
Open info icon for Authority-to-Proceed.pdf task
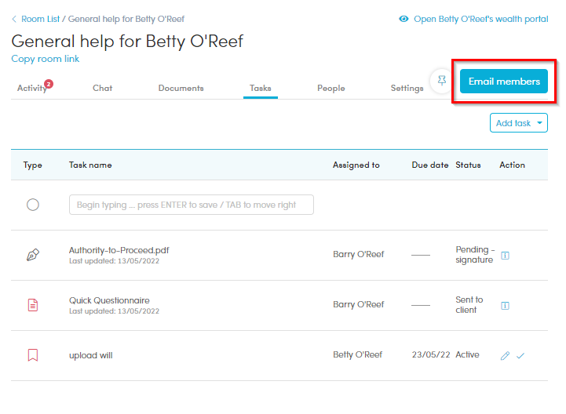point(505,256)
